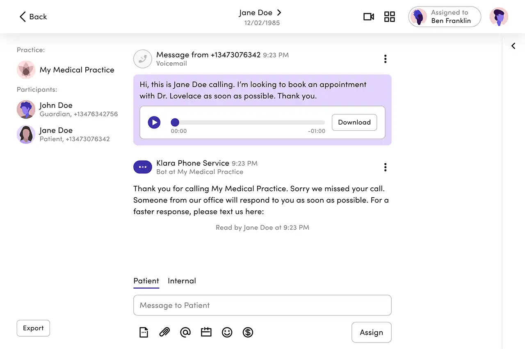Select the Patient tab

coord(146,281)
